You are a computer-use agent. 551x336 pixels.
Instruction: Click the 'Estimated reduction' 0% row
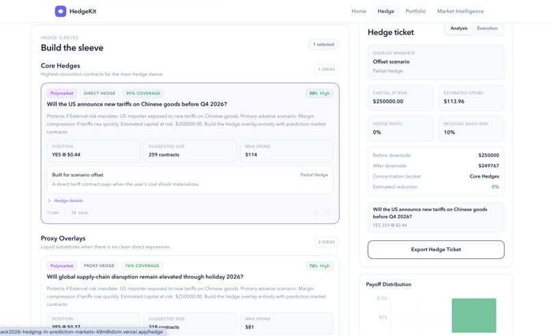coord(435,187)
